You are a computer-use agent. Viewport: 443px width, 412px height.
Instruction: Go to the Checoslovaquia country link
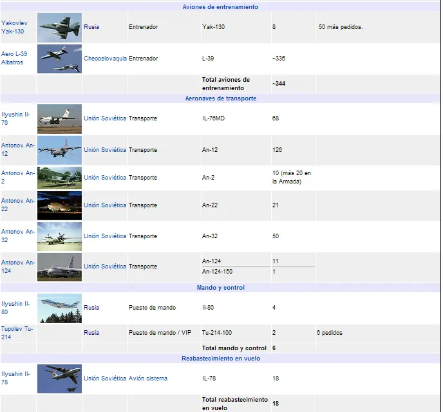click(105, 59)
